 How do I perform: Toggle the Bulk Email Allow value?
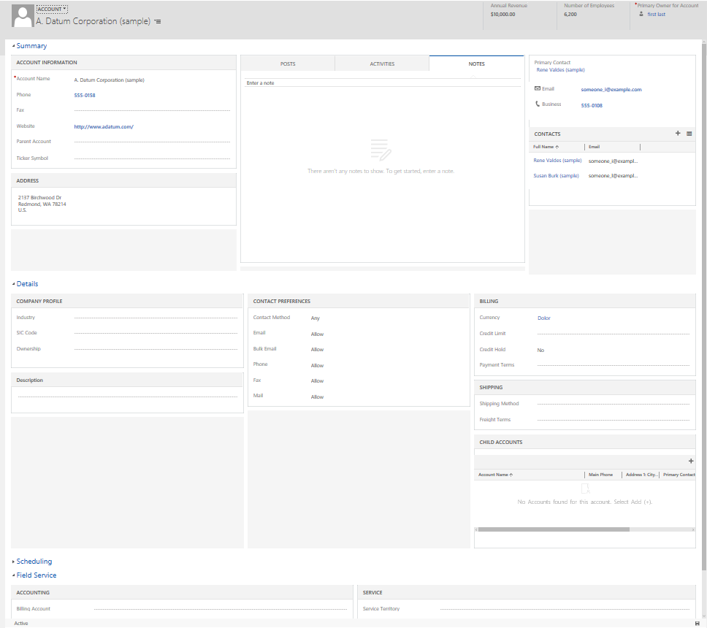tap(317, 350)
